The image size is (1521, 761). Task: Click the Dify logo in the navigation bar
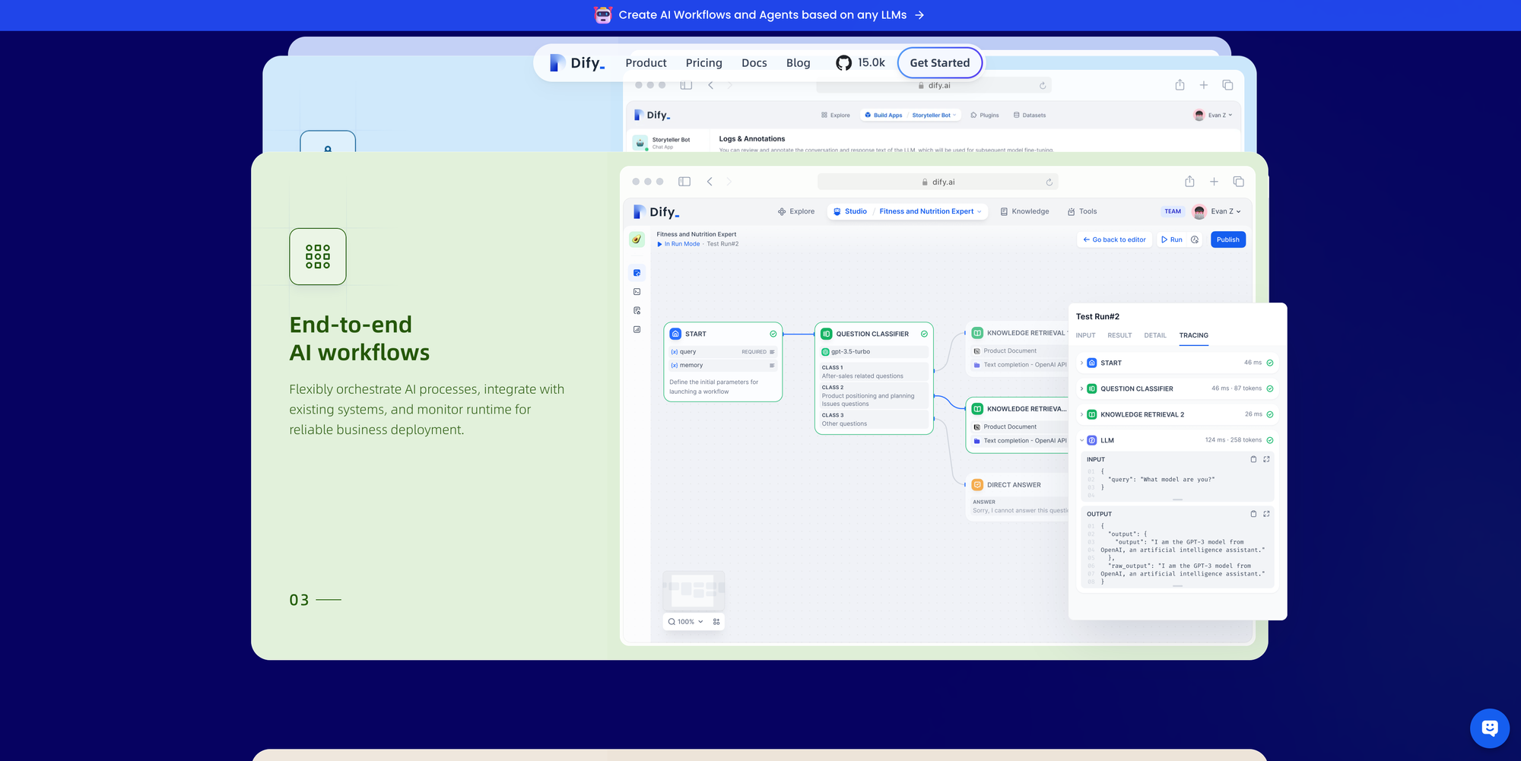[577, 63]
